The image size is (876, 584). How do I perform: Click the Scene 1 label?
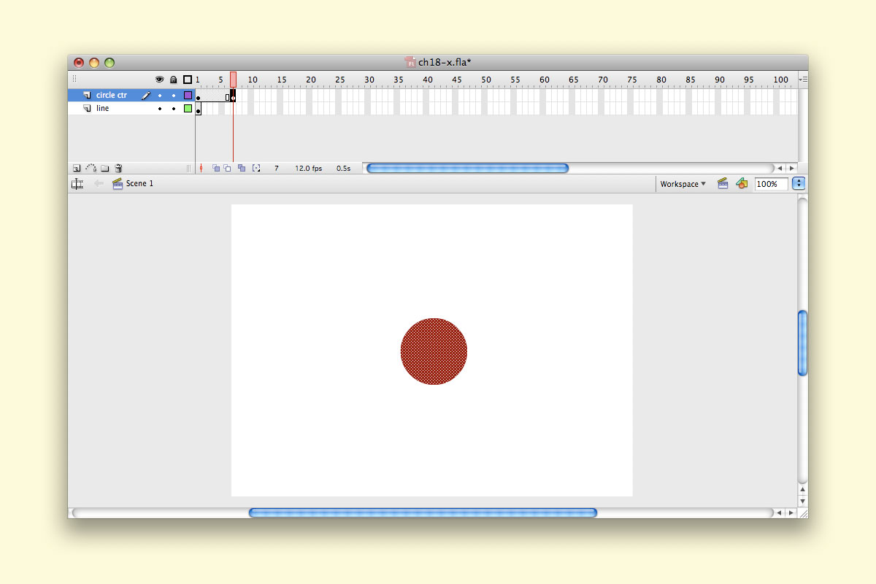139,184
